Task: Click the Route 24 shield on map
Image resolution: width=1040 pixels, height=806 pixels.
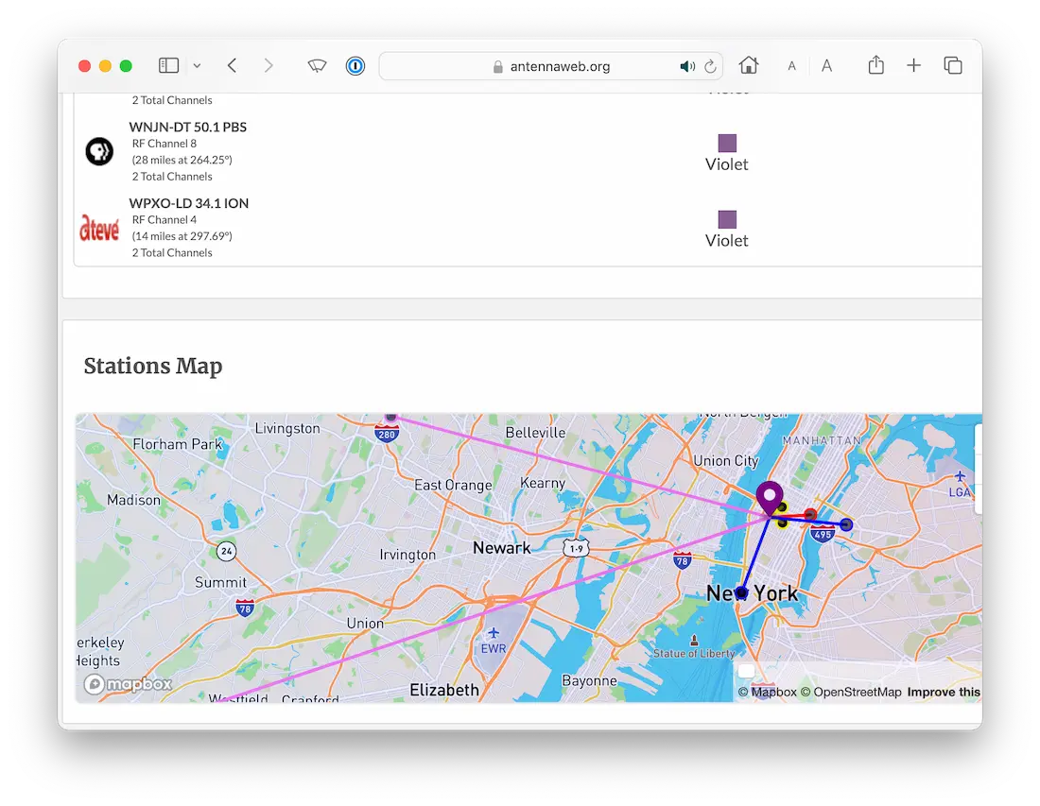Action: pos(227,551)
